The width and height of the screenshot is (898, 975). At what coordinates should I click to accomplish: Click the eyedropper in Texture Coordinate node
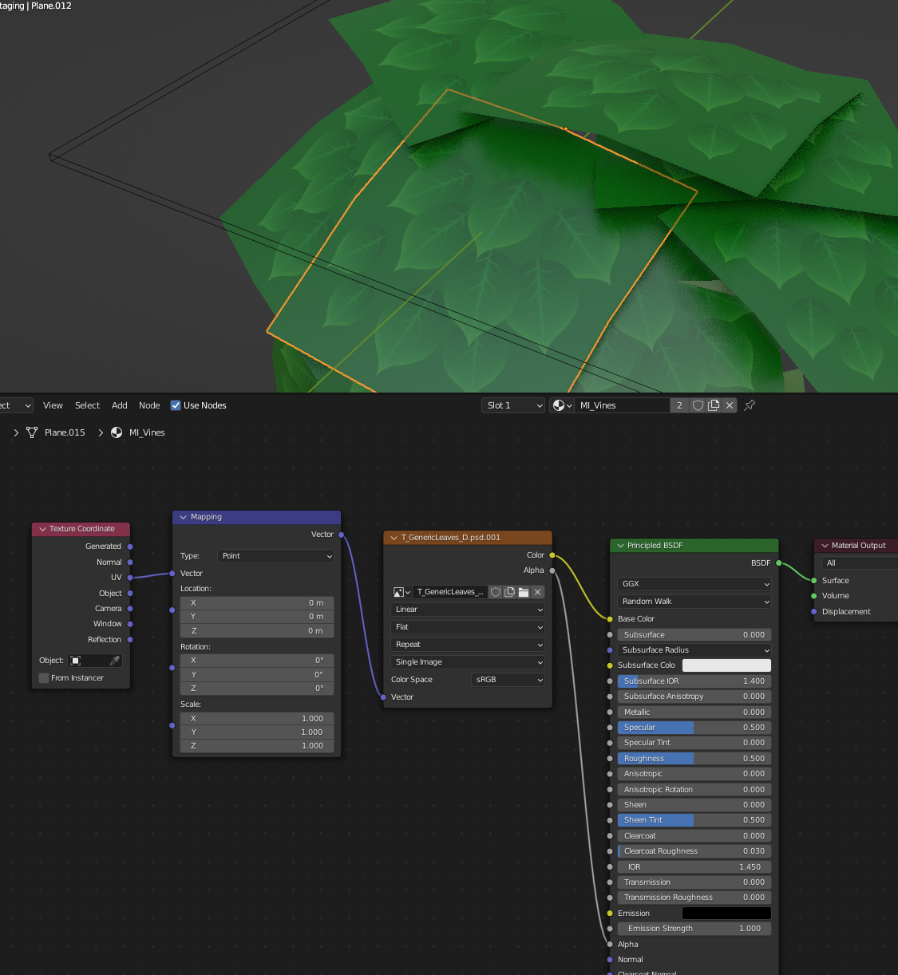tap(115, 661)
